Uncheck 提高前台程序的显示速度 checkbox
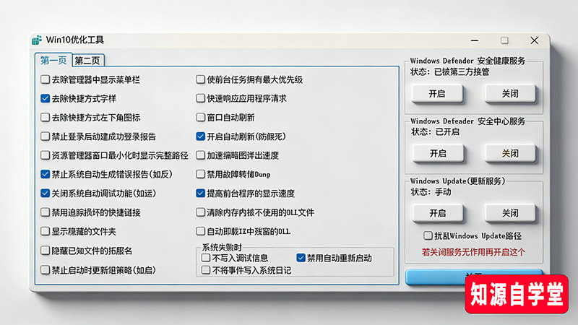The height and width of the screenshot is (325, 578). pyautogui.click(x=201, y=194)
